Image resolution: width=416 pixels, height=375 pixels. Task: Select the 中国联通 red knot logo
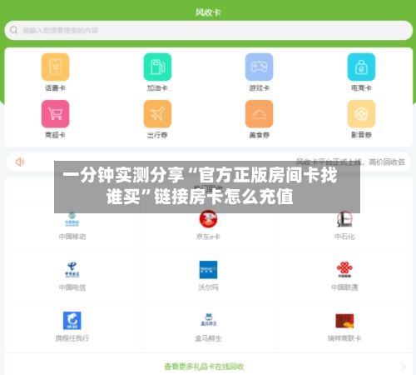(x=344, y=269)
